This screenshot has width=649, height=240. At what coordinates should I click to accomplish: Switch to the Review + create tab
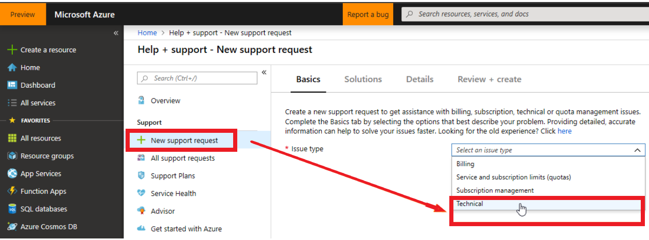489,79
